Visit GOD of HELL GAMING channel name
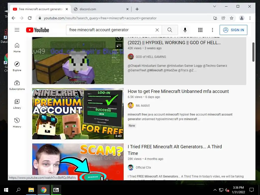 point(151,57)
